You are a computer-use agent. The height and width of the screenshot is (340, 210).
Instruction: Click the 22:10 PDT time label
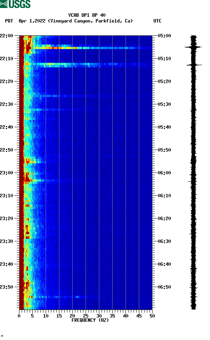pyautogui.click(x=6, y=58)
